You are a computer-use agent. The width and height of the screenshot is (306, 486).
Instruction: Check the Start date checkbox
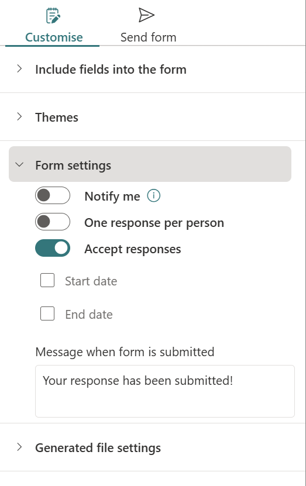click(x=47, y=280)
